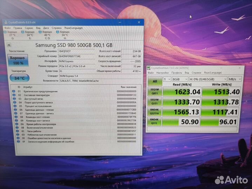Click status icon of attribute 0B
This screenshot has width=252, height=189.
point(17,128)
